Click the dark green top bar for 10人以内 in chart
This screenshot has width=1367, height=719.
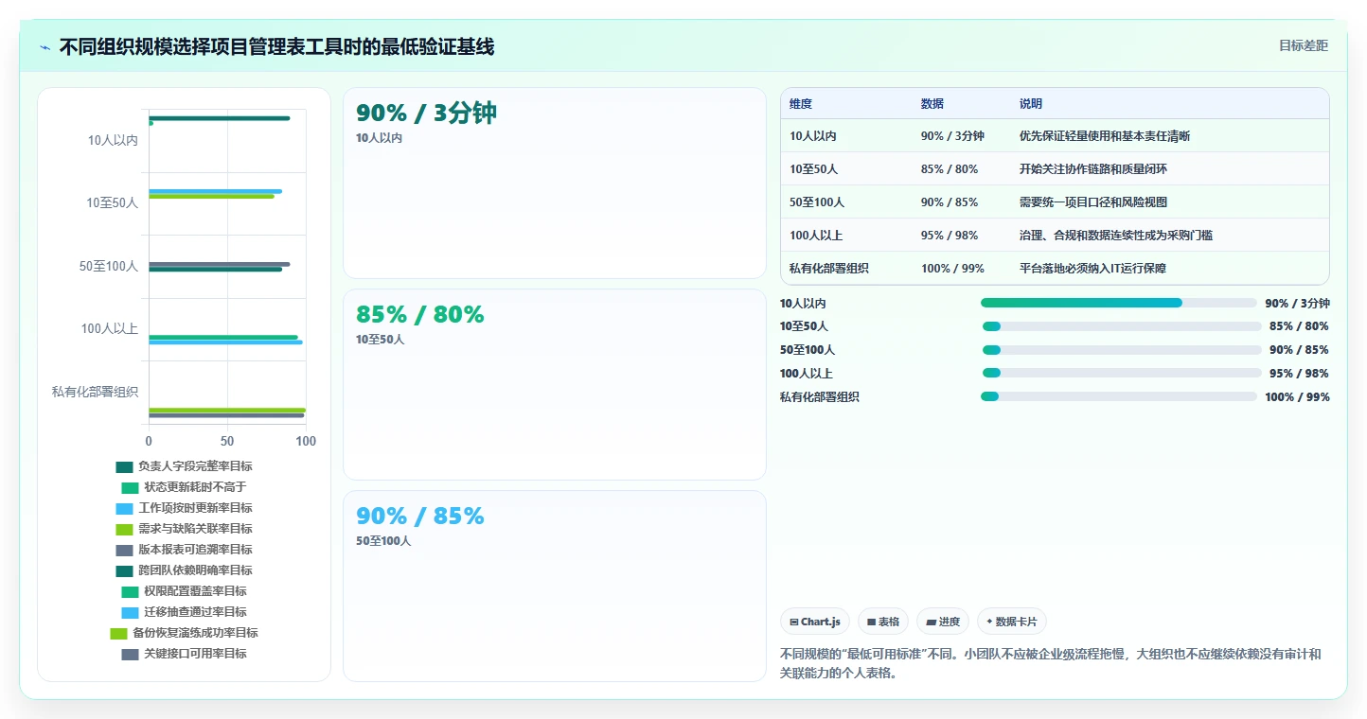pos(220,118)
